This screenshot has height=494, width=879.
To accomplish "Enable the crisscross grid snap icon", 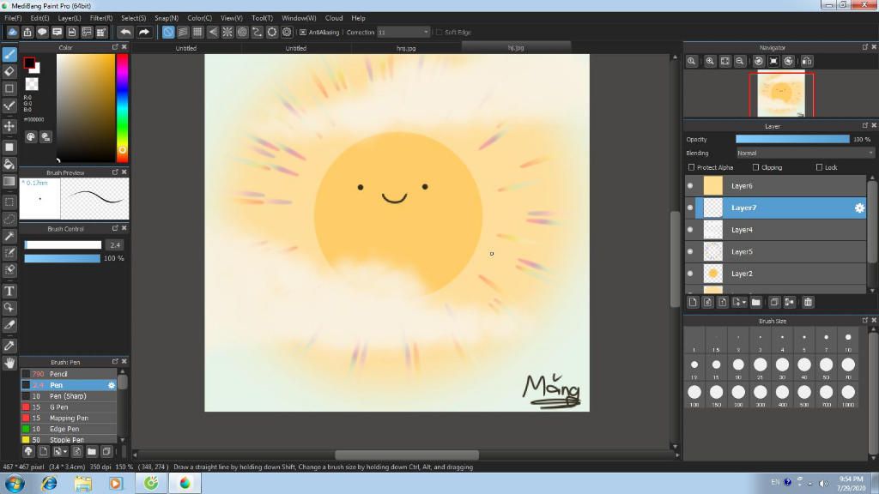I will (197, 32).
